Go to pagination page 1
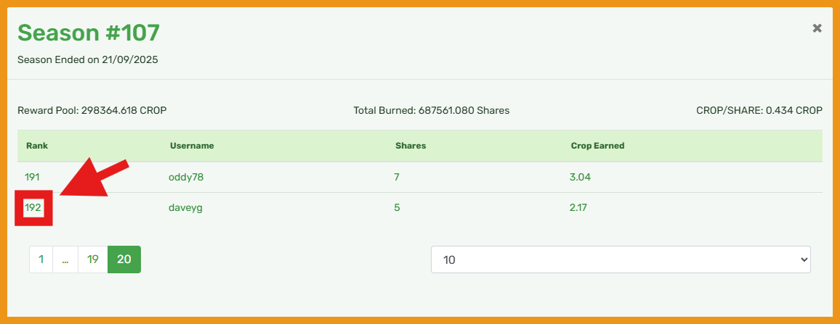 (x=41, y=259)
